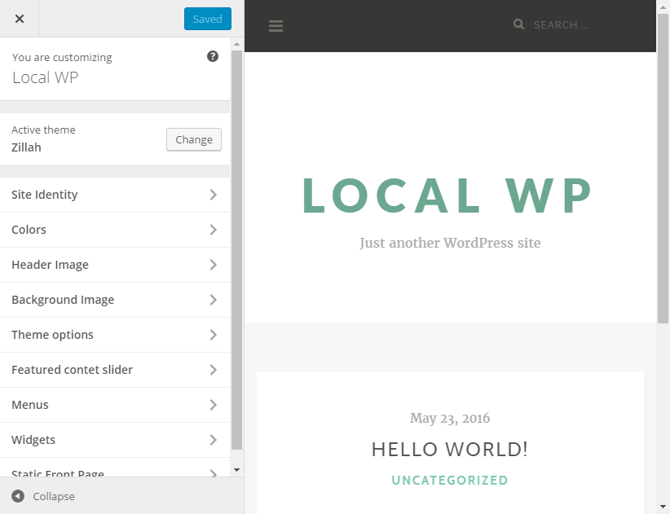The width and height of the screenshot is (670, 514).
Task: Click the sidebar scroll up arrow
Action: 236,44
